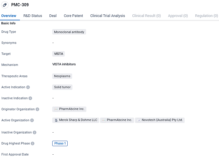
Task: Click the Monoclonal antibody tag
Action: [x=69, y=32]
